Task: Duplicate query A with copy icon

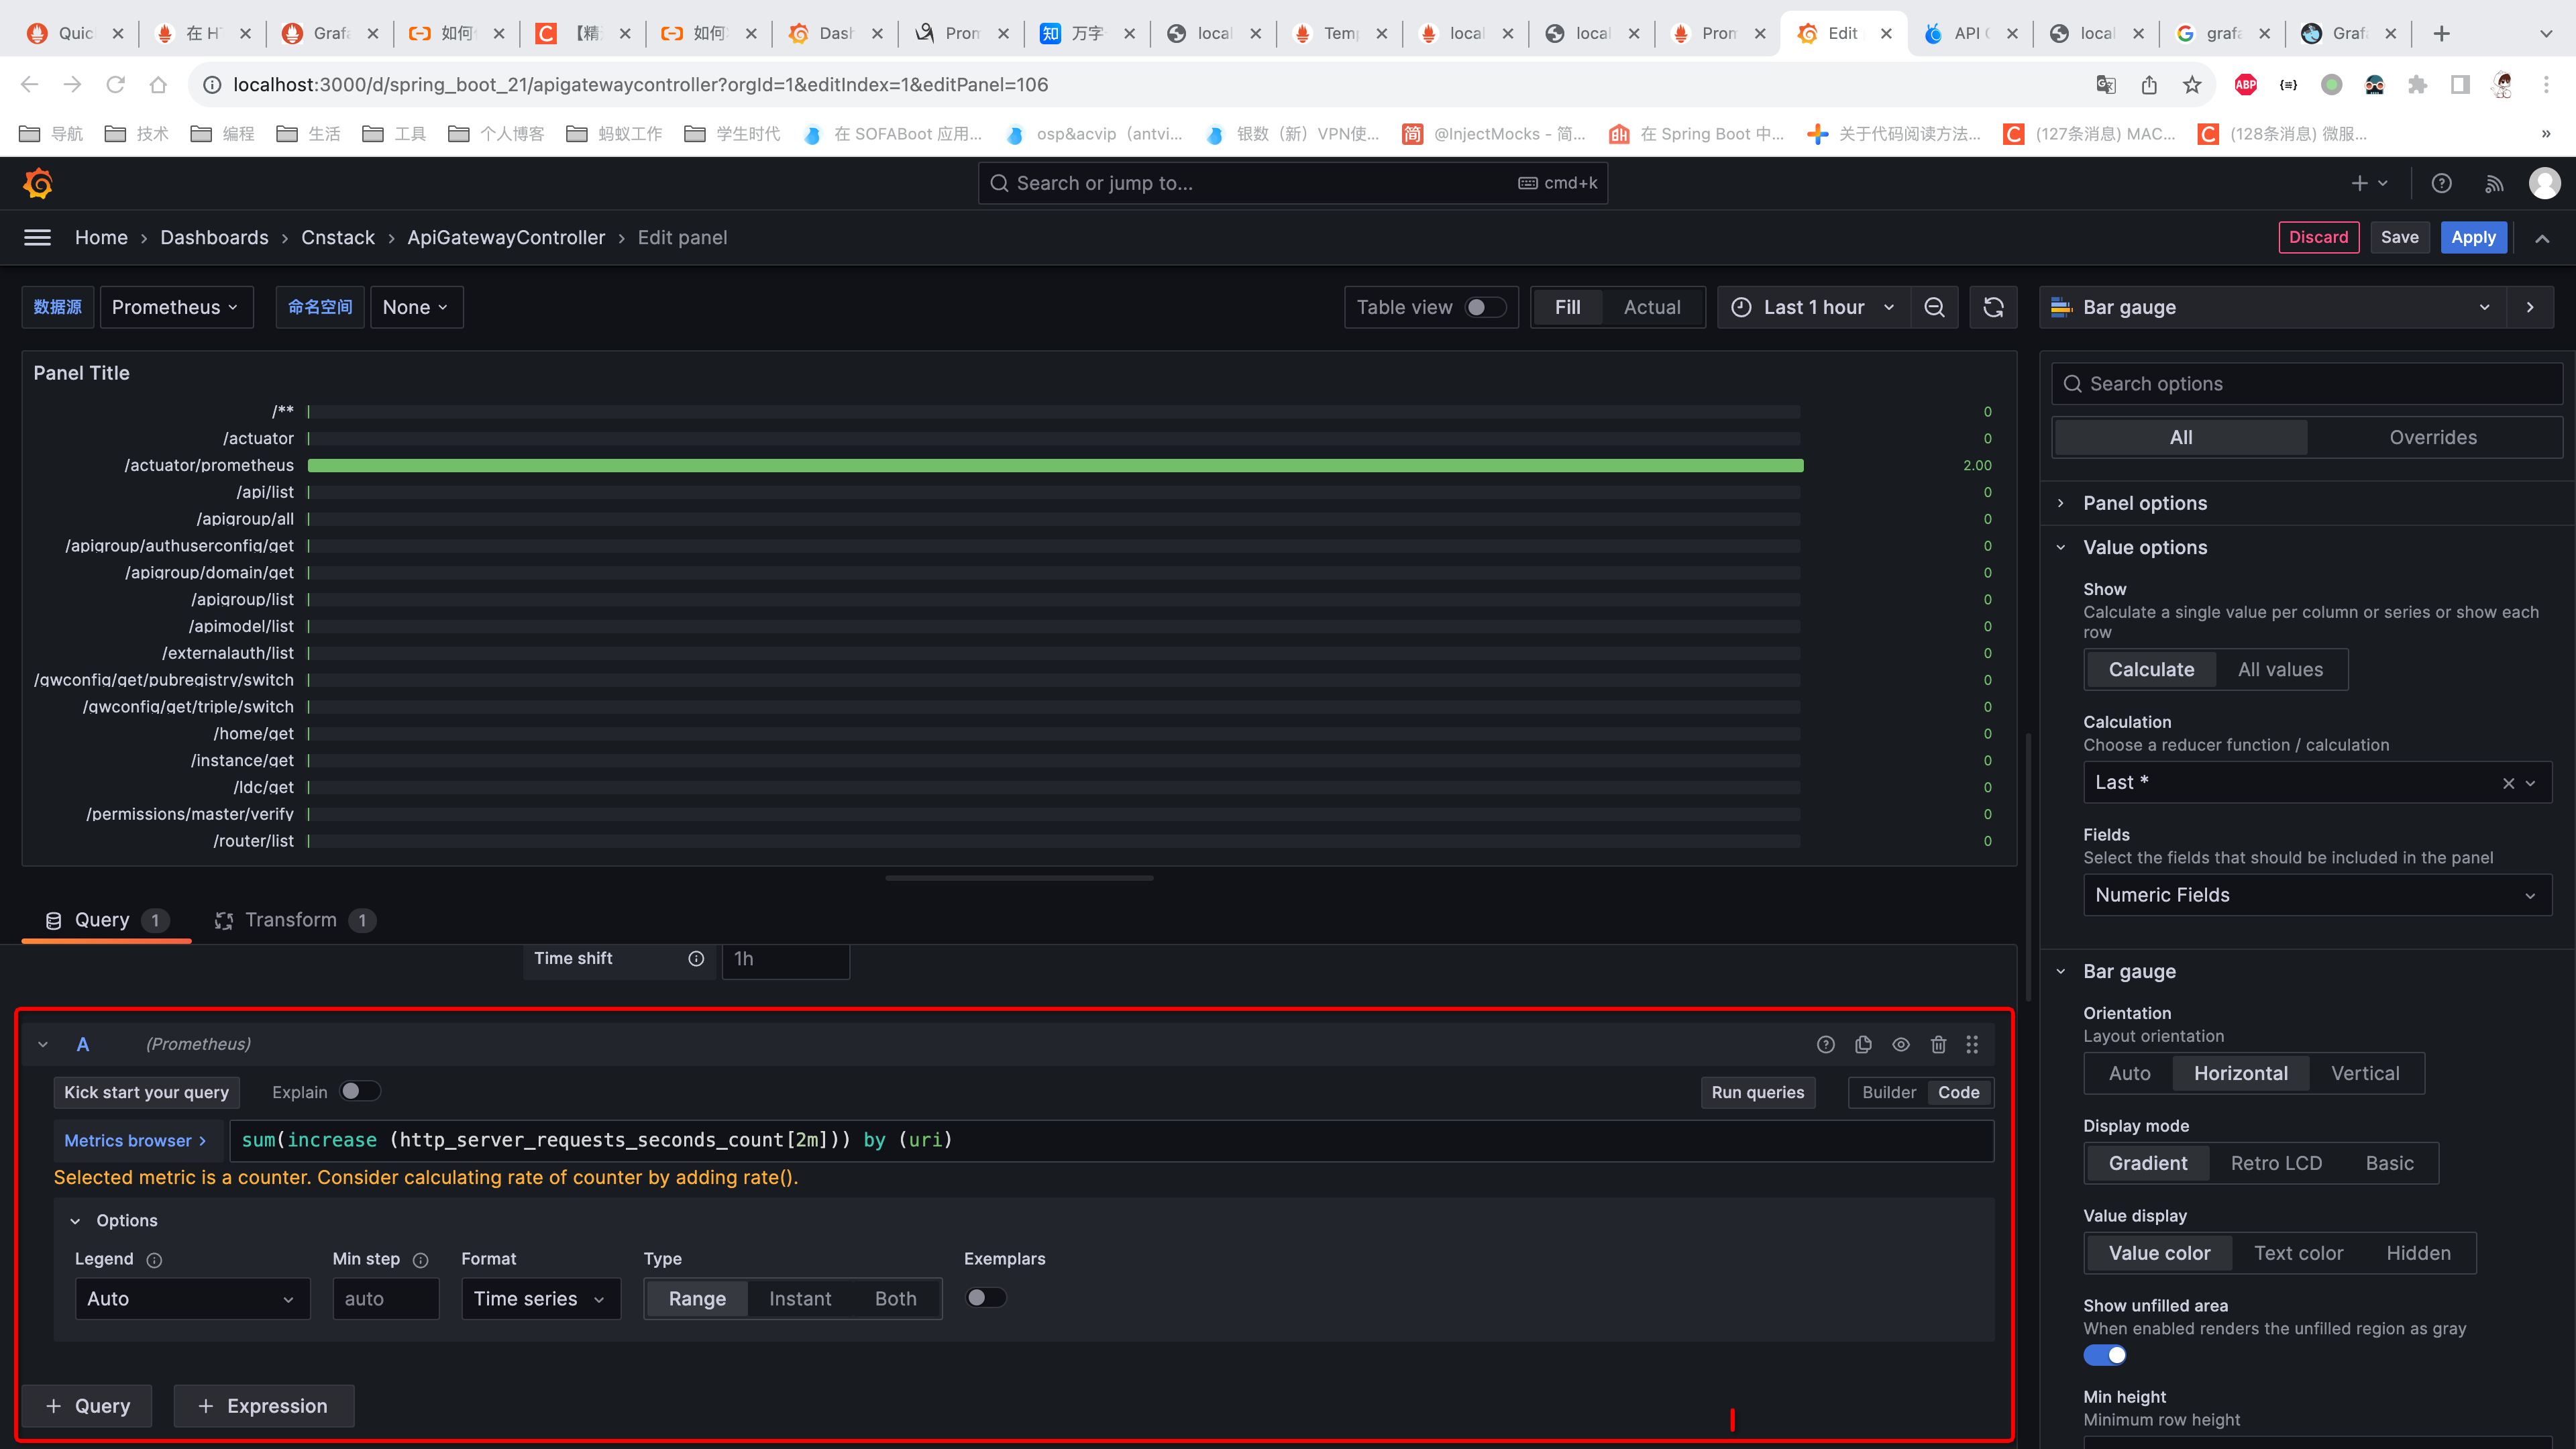Action: [x=1863, y=1044]
